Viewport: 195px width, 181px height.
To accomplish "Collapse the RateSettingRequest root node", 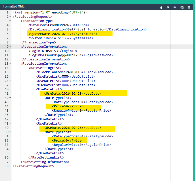I will coord(10,17).
